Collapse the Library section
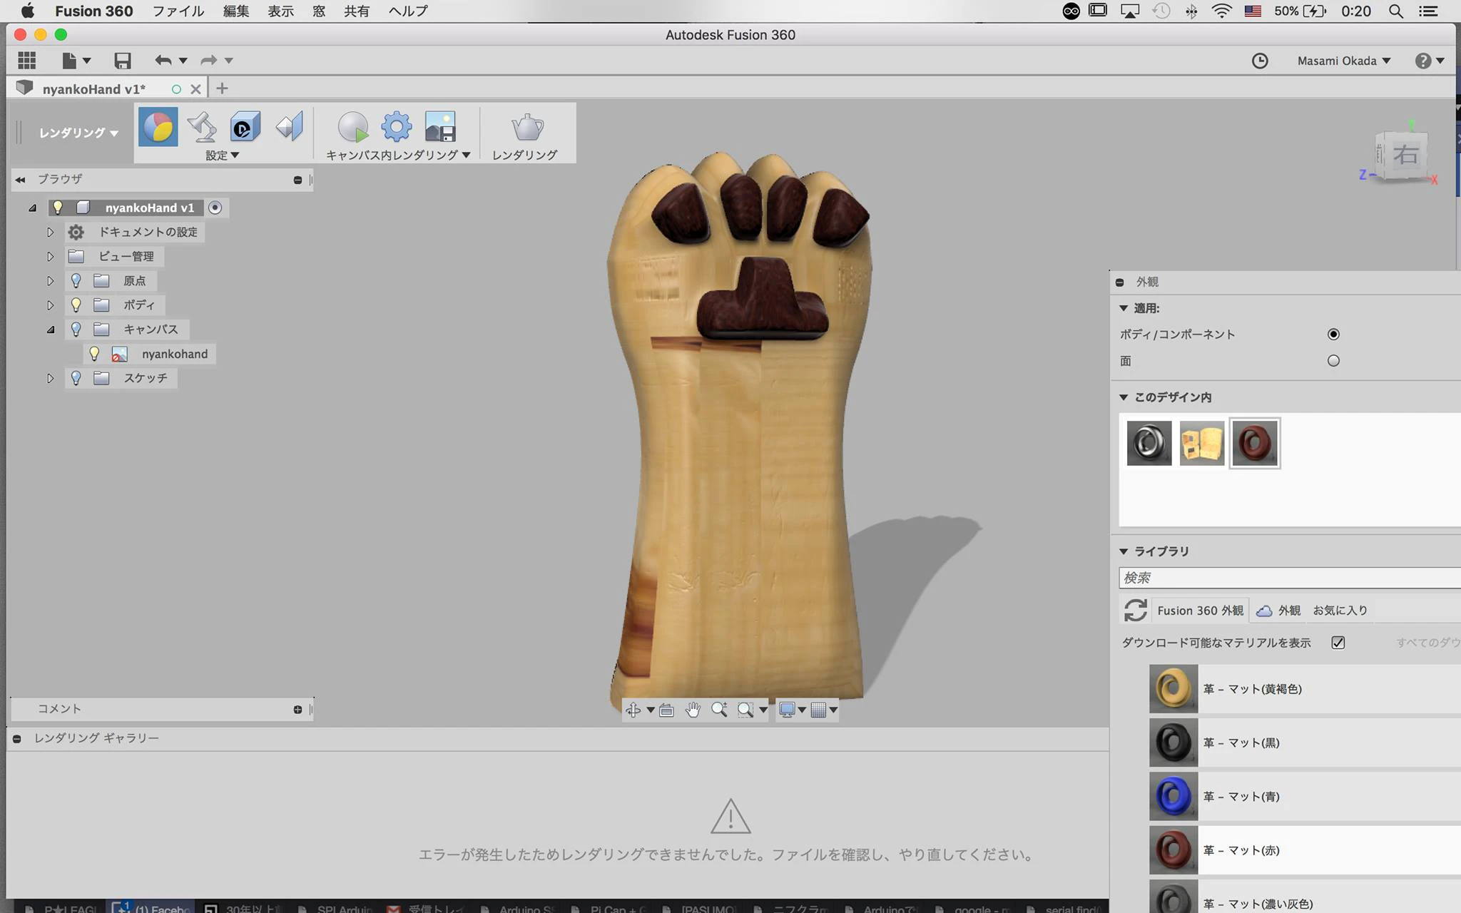The width and height of the screenshot is (1461, 913). click(1124, 551)
